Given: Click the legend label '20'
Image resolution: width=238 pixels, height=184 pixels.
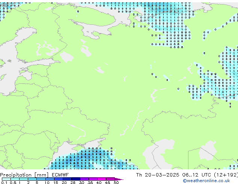Looking at the screenshot, I should click(64, 182).
